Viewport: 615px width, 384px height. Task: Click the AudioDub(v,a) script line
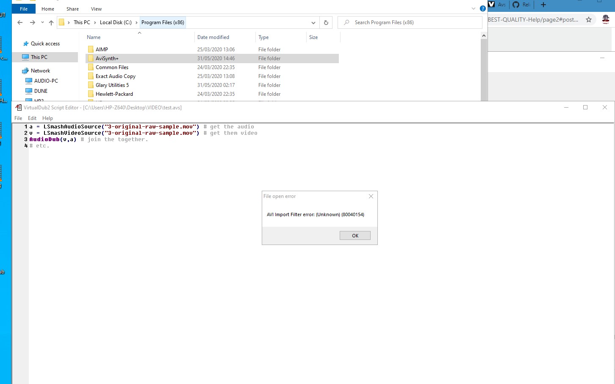coord(89,139)
